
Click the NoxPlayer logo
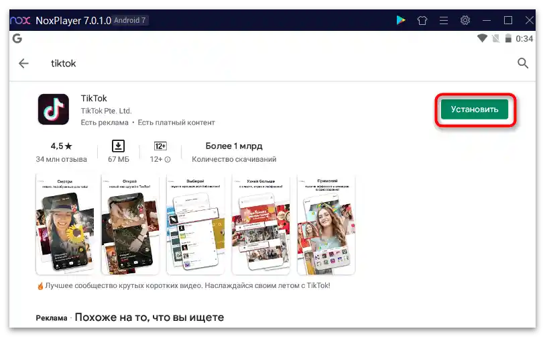(x=21, y=20)
